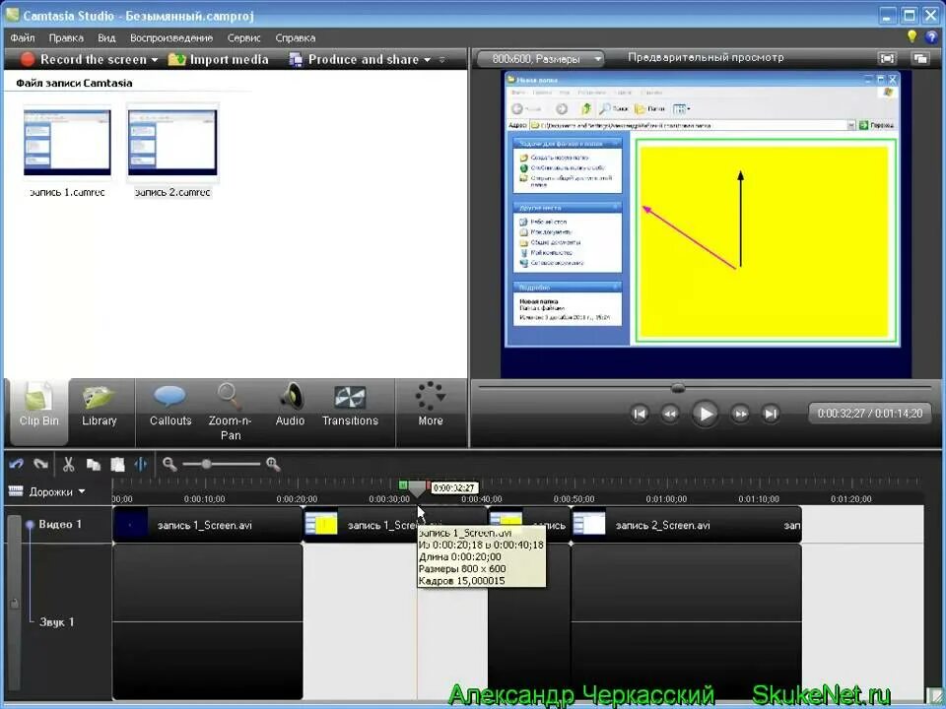Open the Файл menu

pos(23,38)
